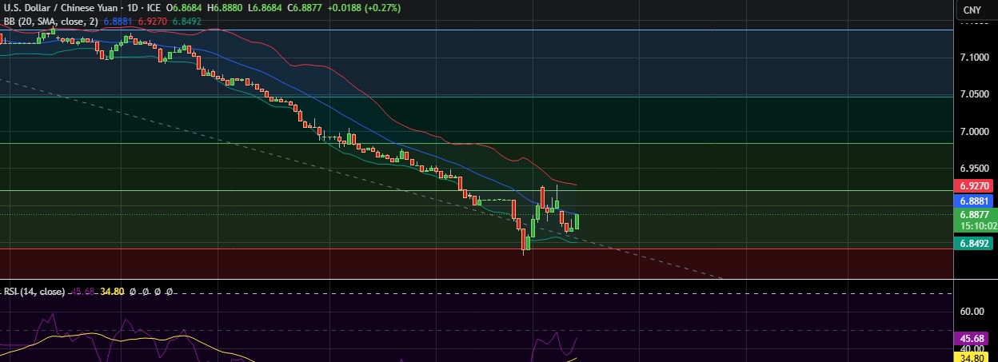Viewport: 998px width, 362px height.
Task: Click the green 6.8492 BB lower value in legend
Action: (186, 22)
